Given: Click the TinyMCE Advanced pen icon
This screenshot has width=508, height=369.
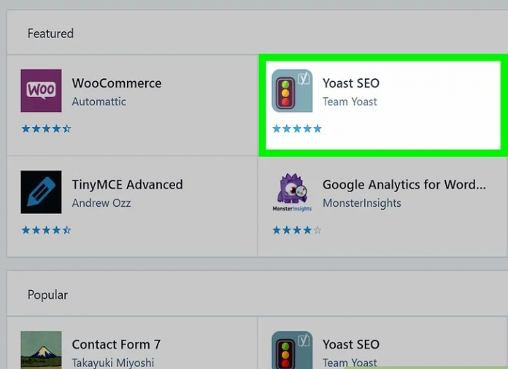Looking at the screenshot, I should (41, 191).
